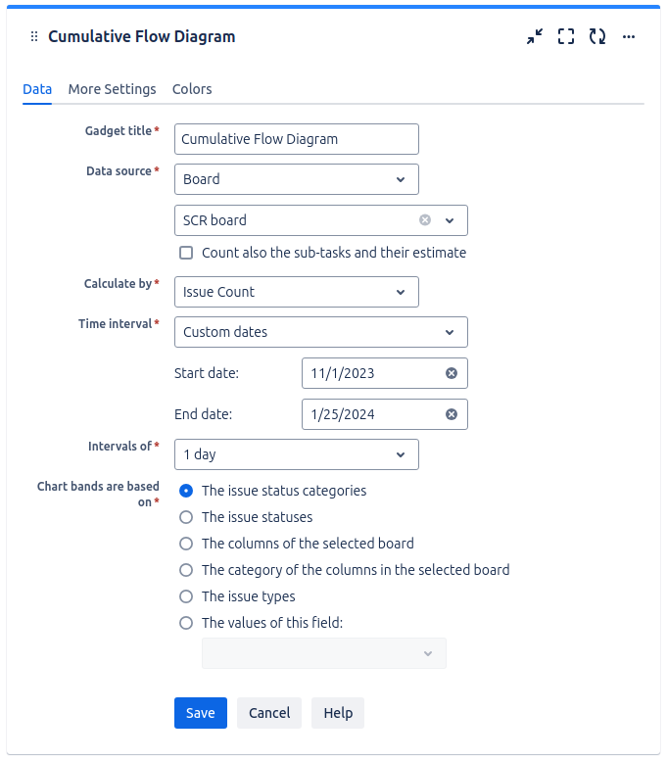Expand the Calculate by dropdown
The width and height of the screenshot is (667, 760).
(296, 292)
